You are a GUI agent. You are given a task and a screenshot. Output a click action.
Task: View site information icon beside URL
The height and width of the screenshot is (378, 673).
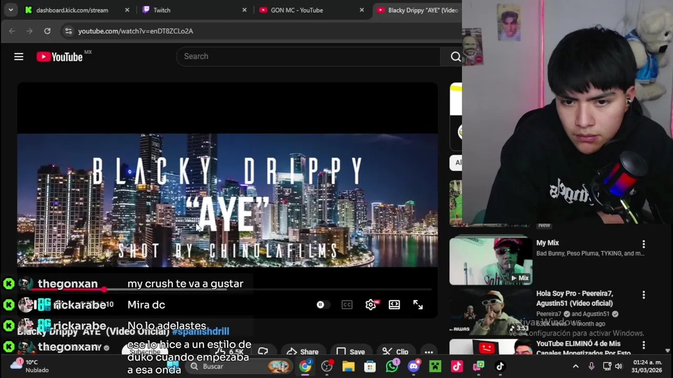(x=68, y=31)
